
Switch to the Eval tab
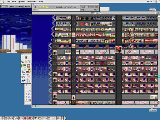tap(12, 7)
